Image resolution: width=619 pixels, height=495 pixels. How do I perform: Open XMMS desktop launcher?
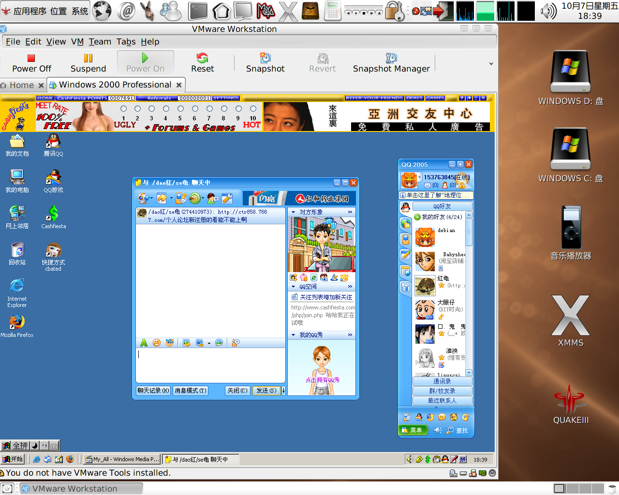(x=571, y=320)
